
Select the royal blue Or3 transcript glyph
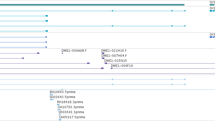click(212, 37)
